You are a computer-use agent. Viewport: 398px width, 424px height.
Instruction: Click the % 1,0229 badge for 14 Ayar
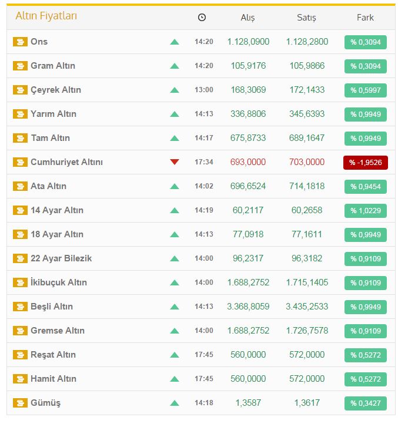(365, 211)
